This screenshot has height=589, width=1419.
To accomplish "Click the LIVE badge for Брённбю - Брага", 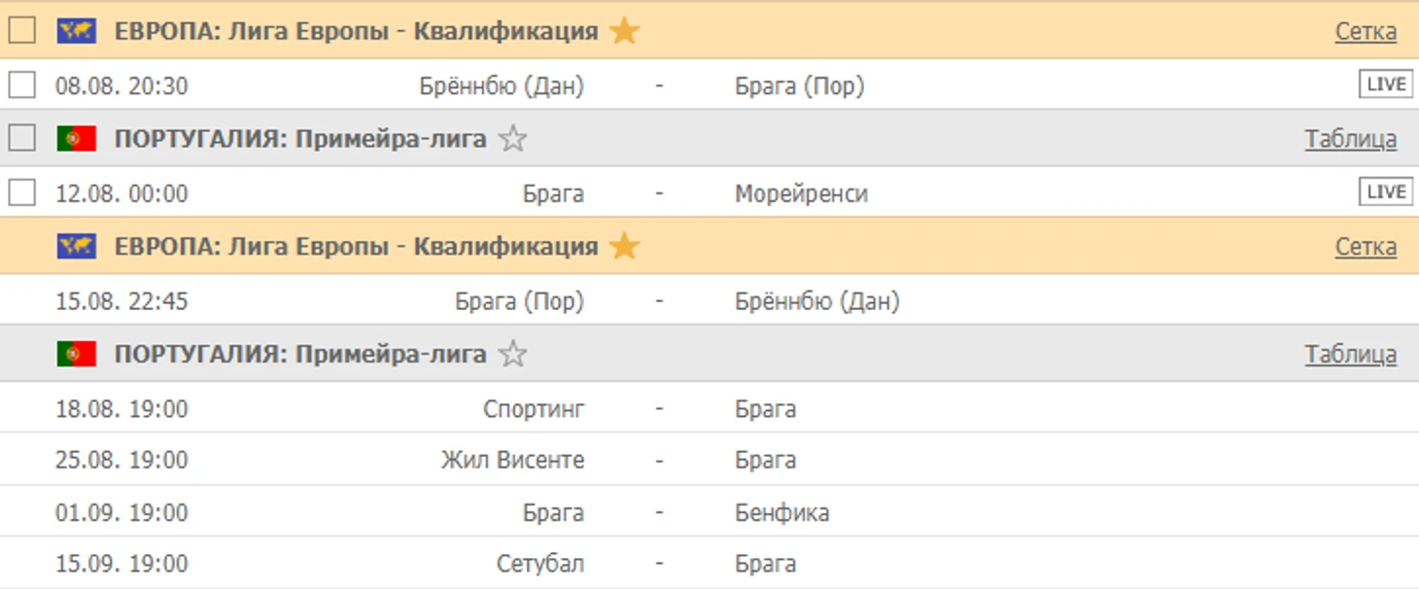I will click(1385, 85).
